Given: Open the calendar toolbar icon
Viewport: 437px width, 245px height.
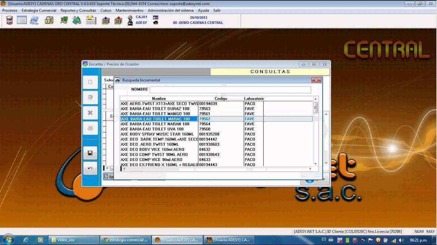Looking at the screenshot, I should (91, 20).
